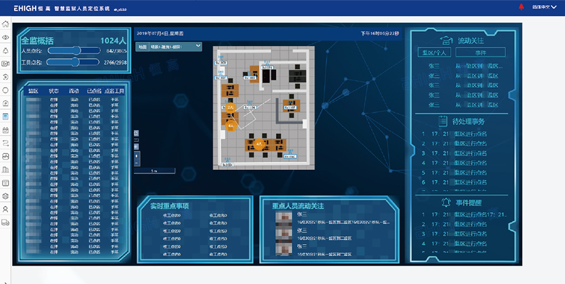The image size is (565, 284).
Task: Click the graduation cap icon beside 流动关注
Action: pyautogui.click(x=446, y=40)
